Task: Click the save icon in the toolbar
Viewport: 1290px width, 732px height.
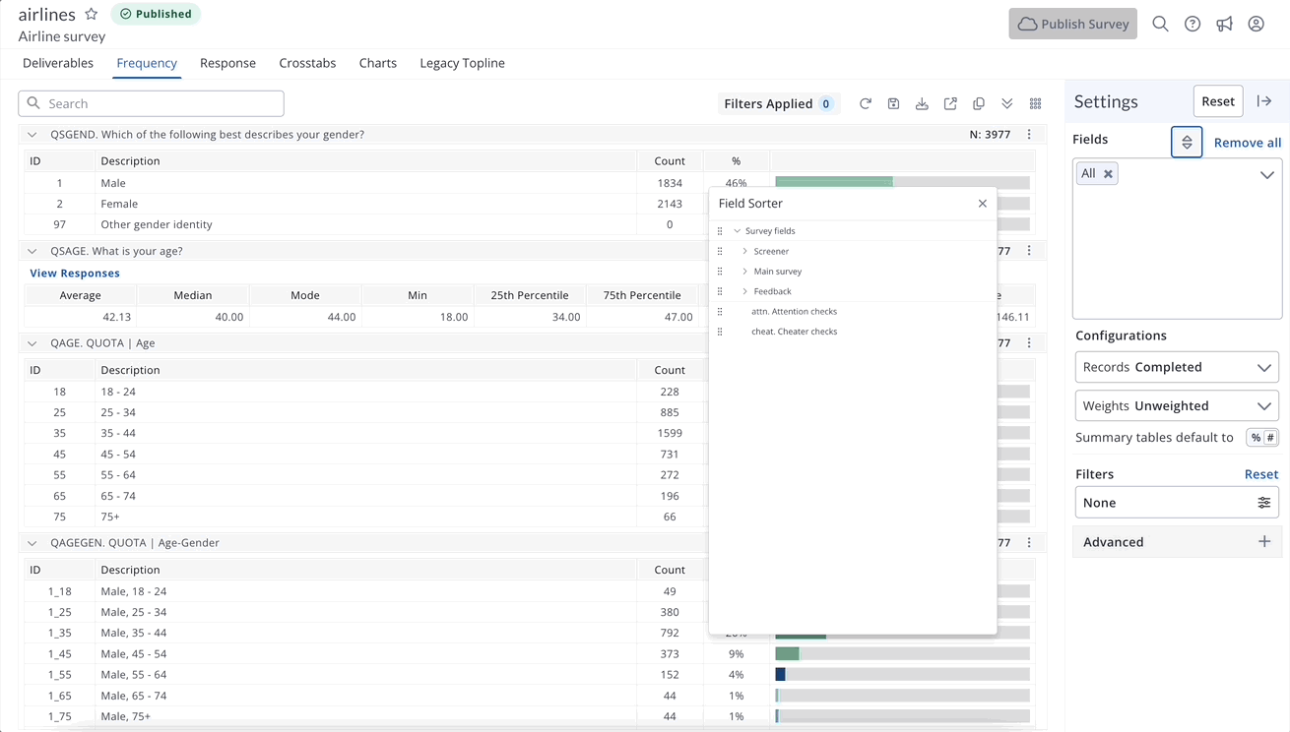Action: point(893,103)
